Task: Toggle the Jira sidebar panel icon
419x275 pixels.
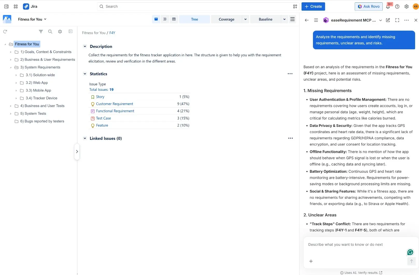Action: pyautogui.click(x=6, y=6)
